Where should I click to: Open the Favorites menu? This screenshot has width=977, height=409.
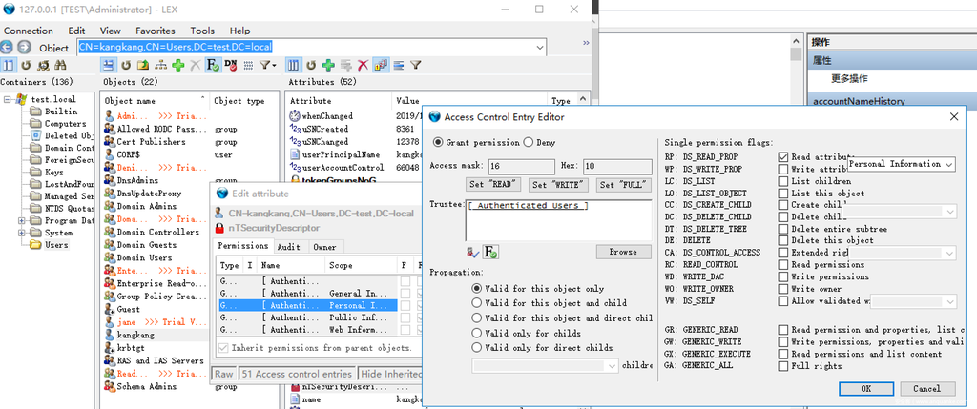(x=155, y=31)
